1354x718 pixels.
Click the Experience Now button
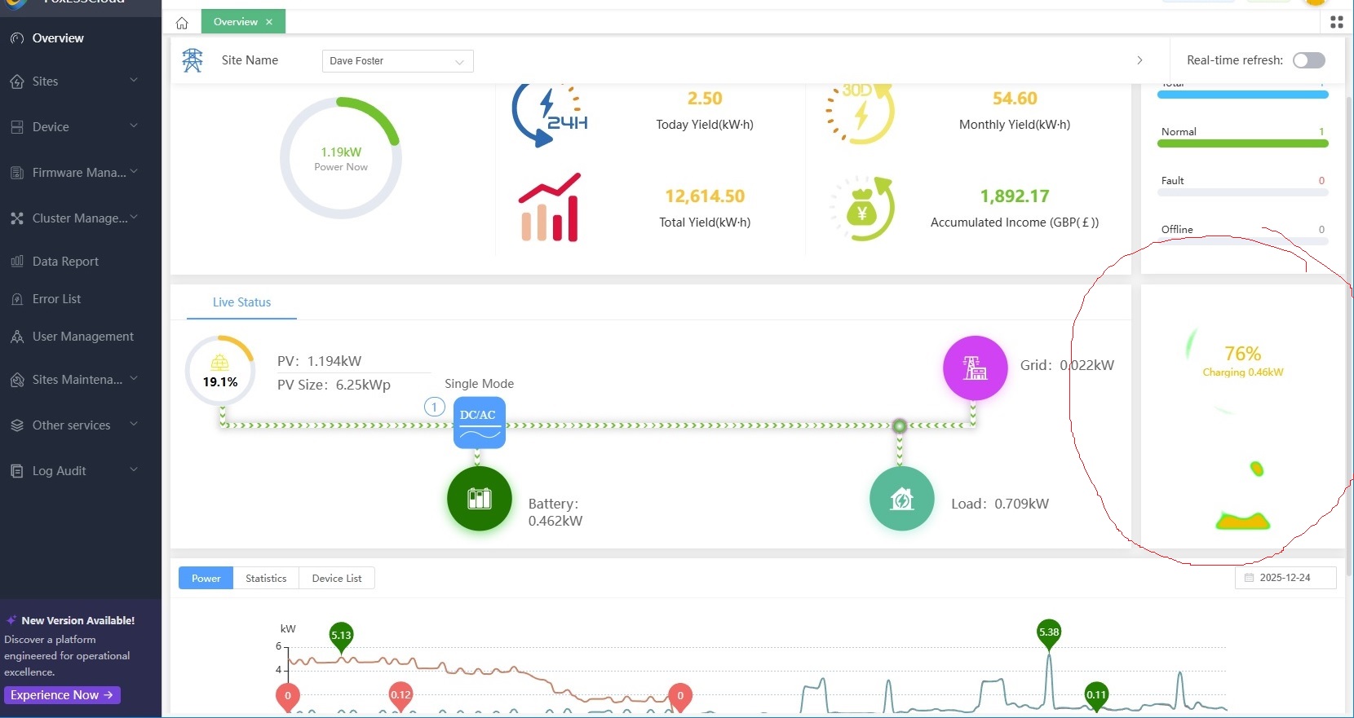(x=62, y=695)
